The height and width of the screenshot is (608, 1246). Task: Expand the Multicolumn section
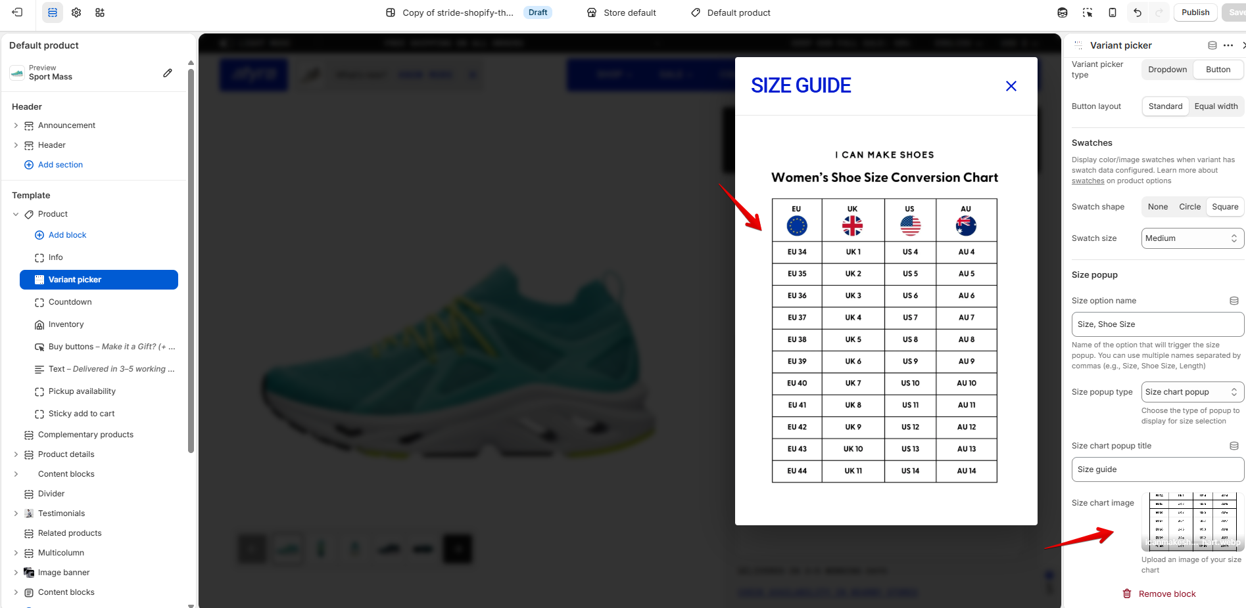click(x=16, y=553)
